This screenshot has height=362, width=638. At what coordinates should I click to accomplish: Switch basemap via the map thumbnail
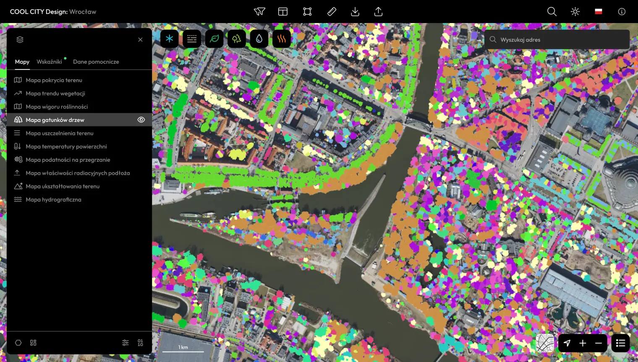click(x=545, y=343)
